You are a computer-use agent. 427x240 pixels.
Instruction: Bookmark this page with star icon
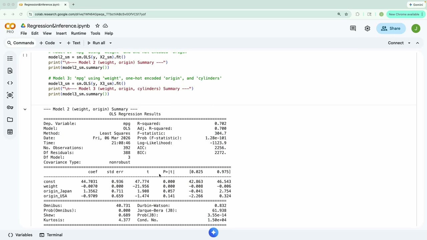tap(346, 14)
